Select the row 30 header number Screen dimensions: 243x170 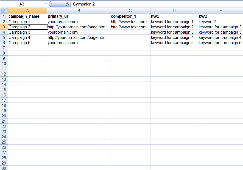tap(4, 168)
